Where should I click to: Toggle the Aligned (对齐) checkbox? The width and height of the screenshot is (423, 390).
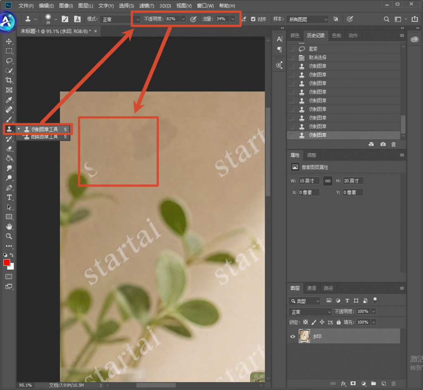click(253, 19)
